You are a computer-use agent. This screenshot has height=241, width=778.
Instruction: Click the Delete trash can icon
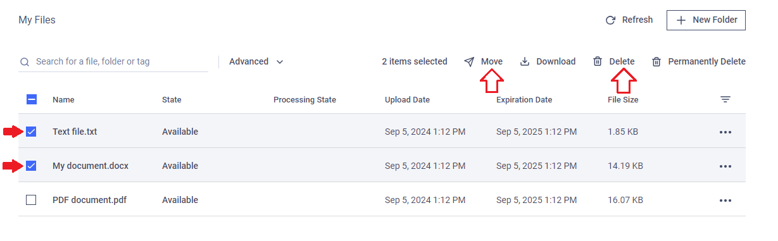598,61
